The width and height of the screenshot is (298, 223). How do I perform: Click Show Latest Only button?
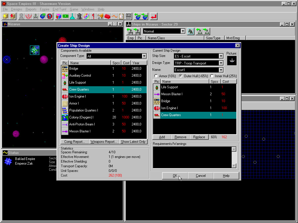click(133, 142)
